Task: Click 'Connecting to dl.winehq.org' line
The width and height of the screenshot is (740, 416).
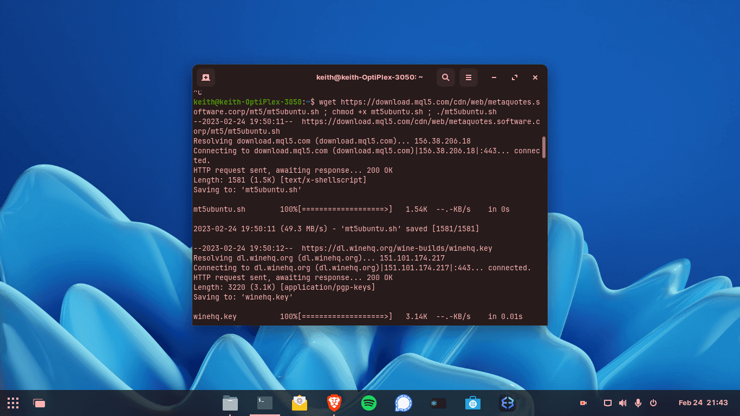Action: click(x=362, y=268)
